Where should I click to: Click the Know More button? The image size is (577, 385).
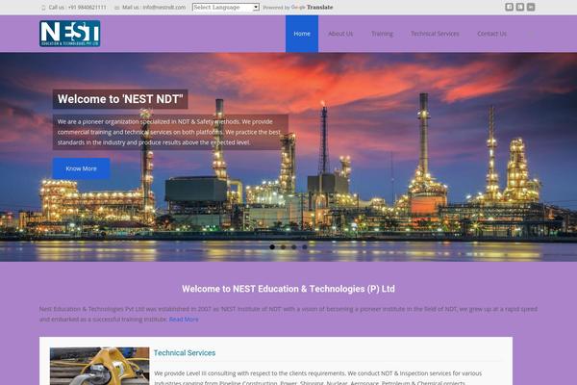click(82, 168)
